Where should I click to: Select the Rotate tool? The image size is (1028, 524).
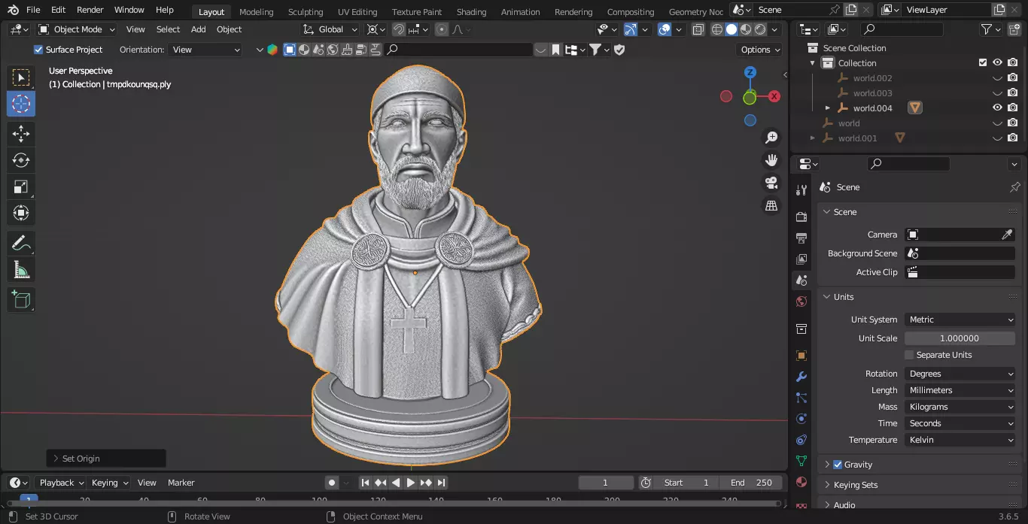tap(21, 160)
